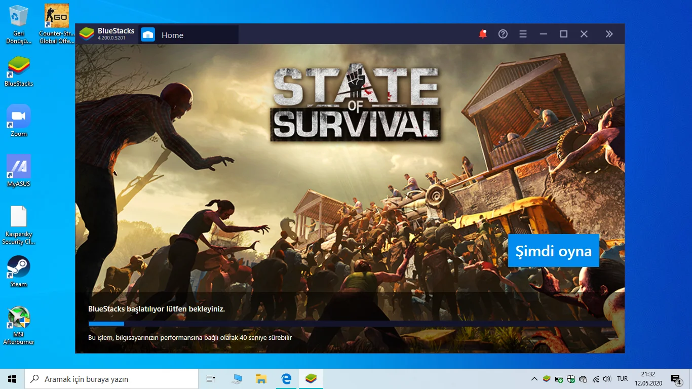Click the 40 saniye sürebilir message
Image resolution: width=692 pixels, height=389 pixels.
190,337
